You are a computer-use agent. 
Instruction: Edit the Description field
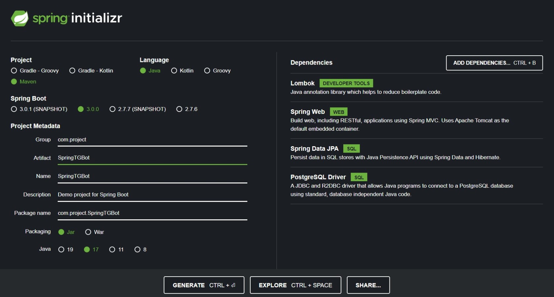click(152, 195)
